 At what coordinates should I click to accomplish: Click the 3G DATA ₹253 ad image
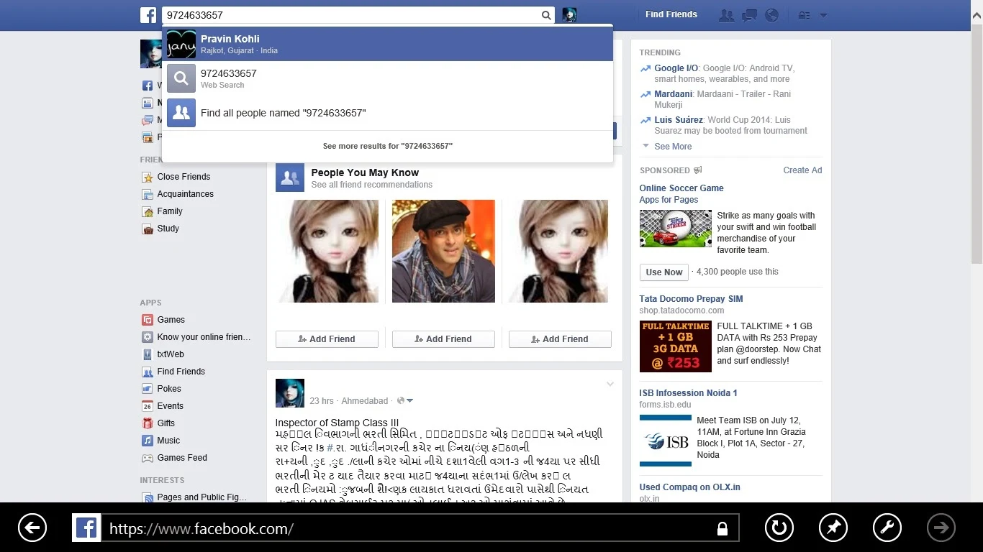(x=676, y=346)
